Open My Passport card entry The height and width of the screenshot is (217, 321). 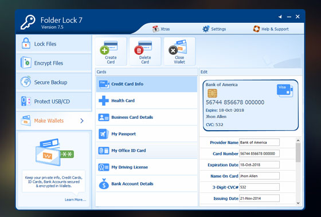coord(147,134)
